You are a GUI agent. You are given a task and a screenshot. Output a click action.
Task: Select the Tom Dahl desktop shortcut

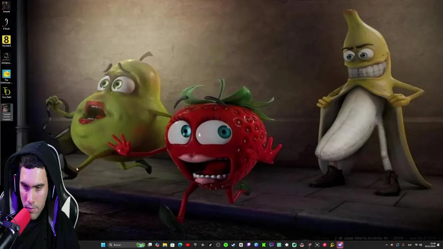pyautogui.click(x=6, y=93)
